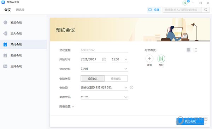Switch to the 通讯录 top tab
Screen dimensions: 212x129
click(x=20, y=10)
